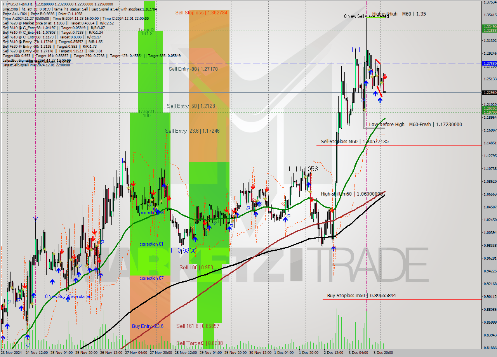This screenshot has width=497, height=357.
Task: Click the '27 Nov 04:00' time axis label
Action: pos(137,353)
